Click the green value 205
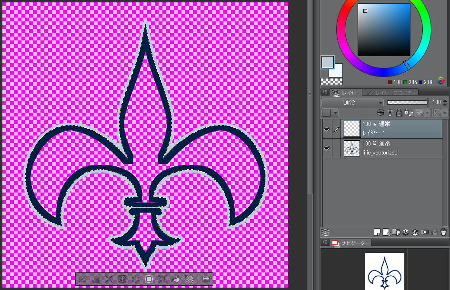 pos(413,82)
